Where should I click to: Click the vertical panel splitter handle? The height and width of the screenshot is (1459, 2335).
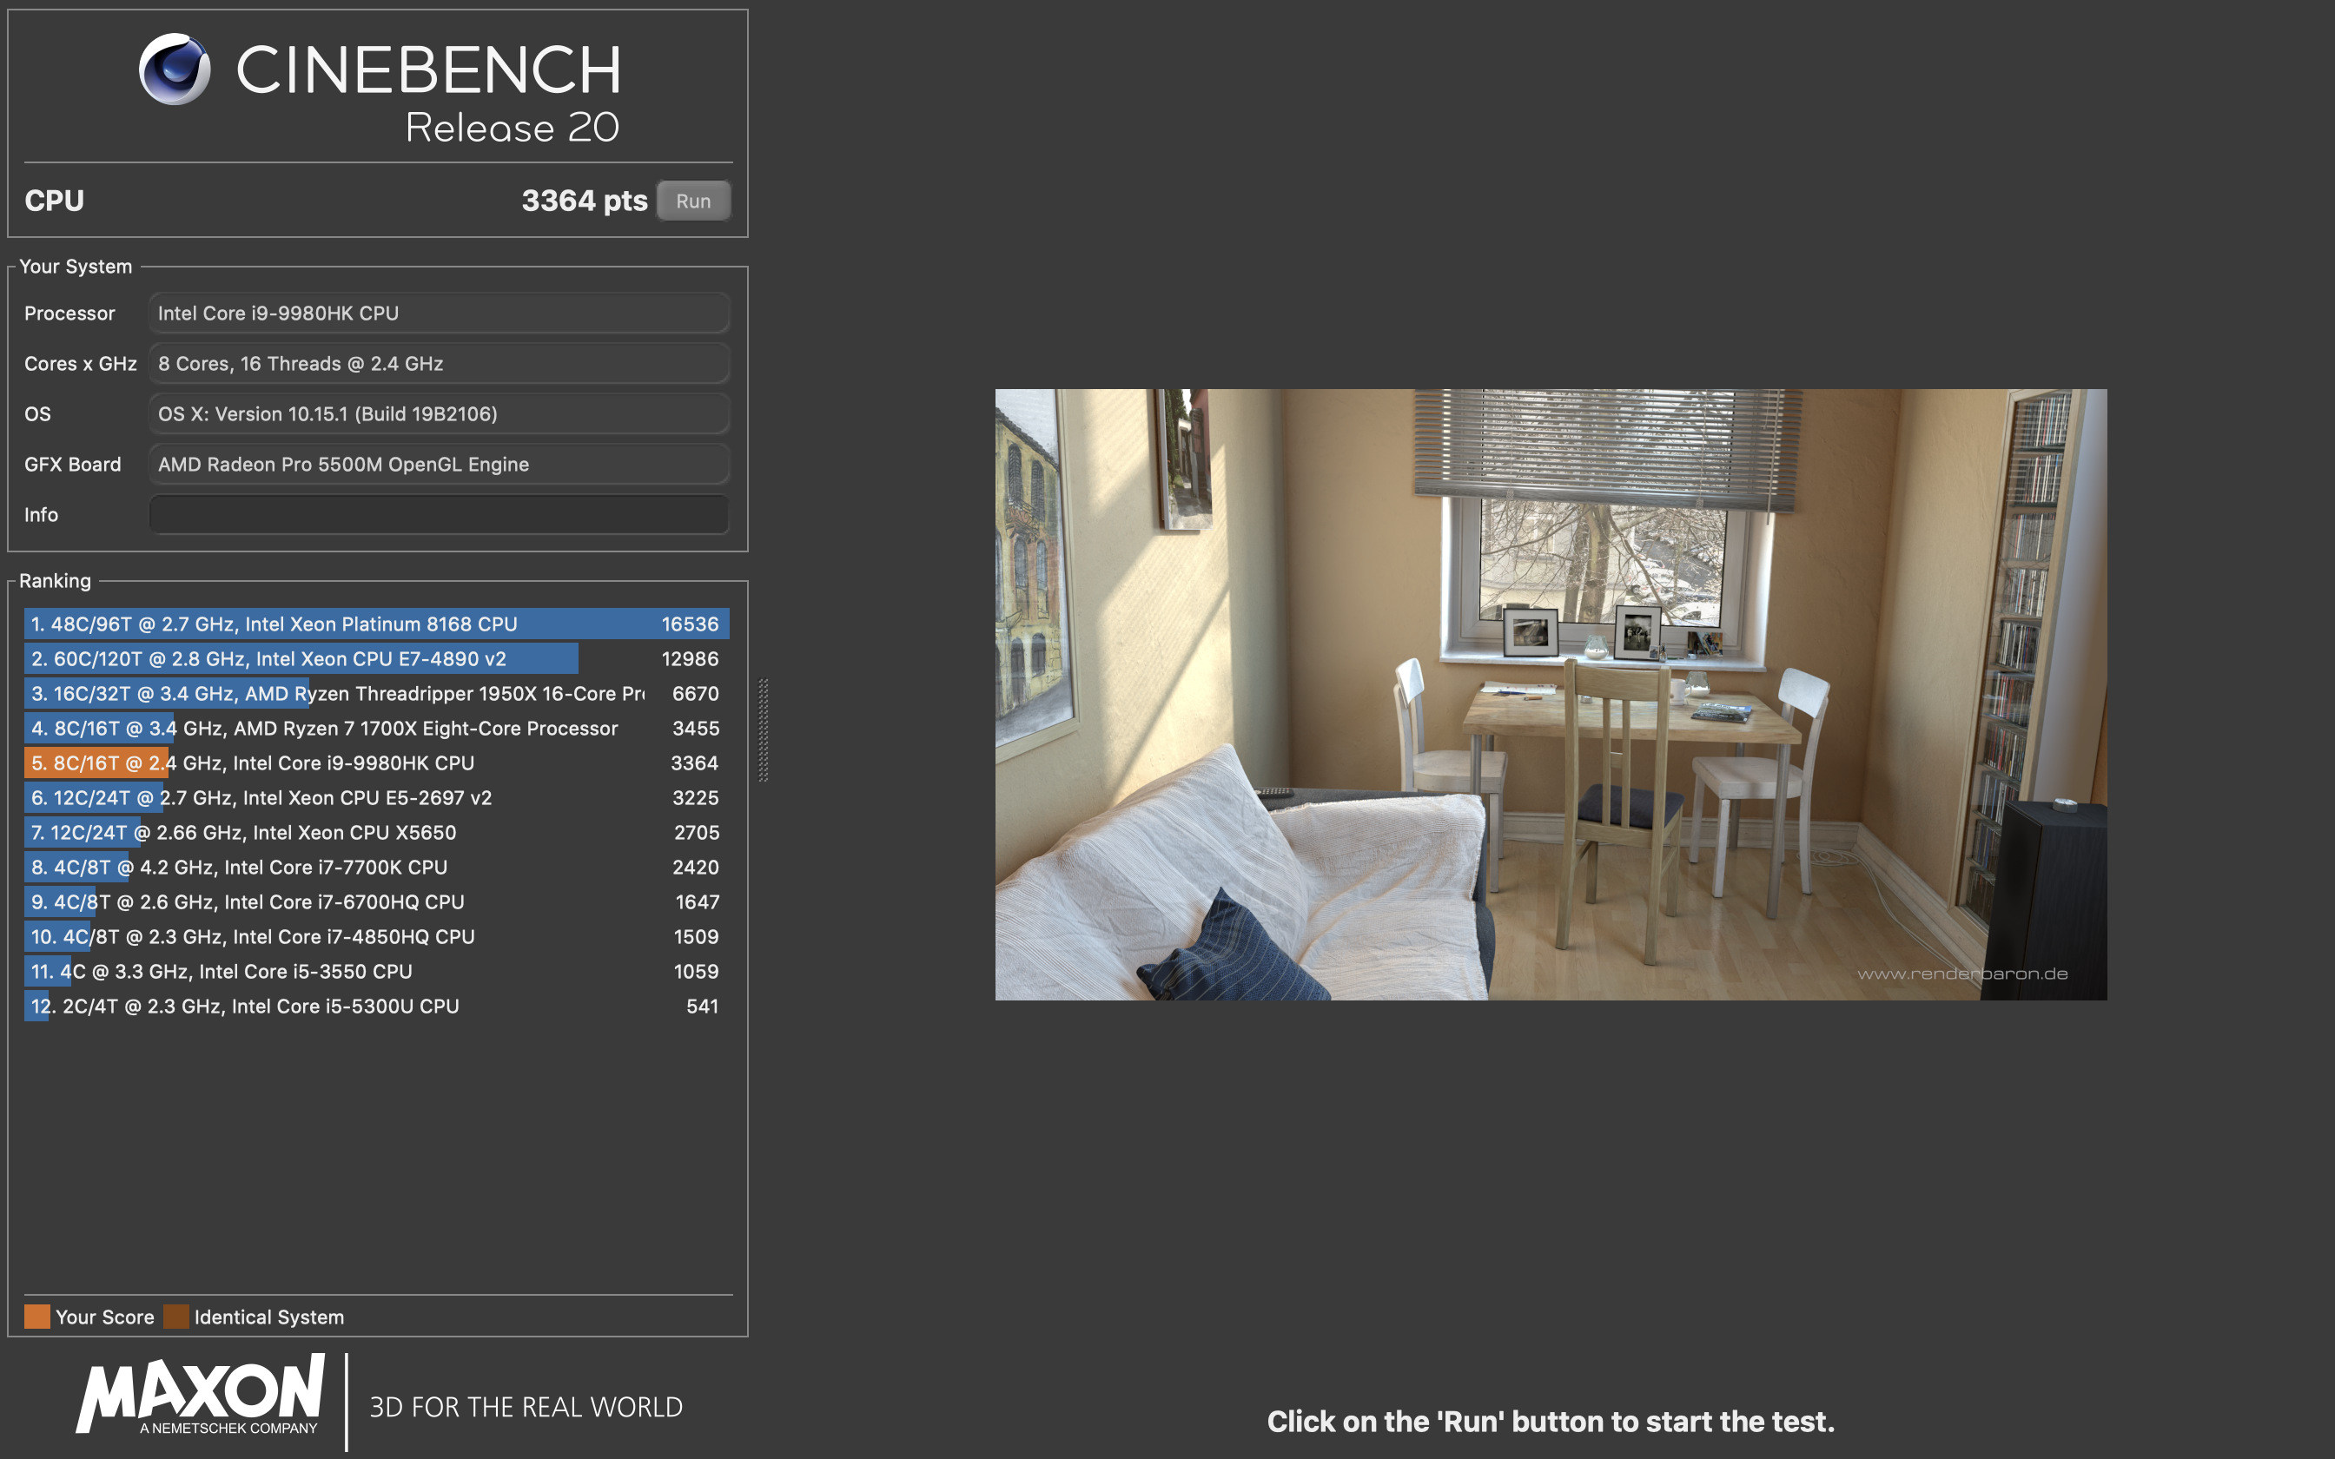[764, 729]
